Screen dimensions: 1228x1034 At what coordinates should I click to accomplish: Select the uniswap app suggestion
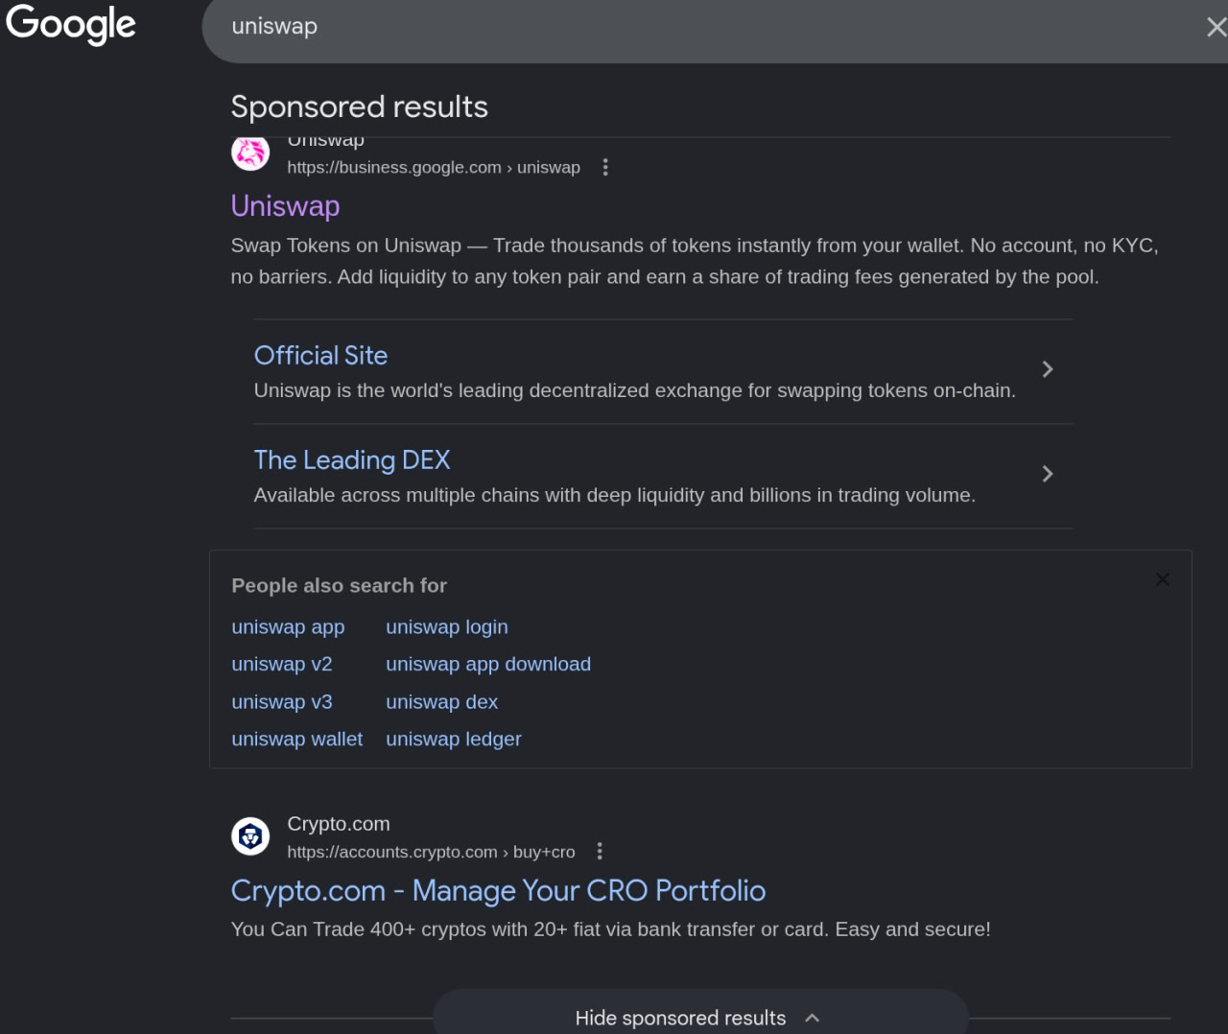(x=288, y=627)
